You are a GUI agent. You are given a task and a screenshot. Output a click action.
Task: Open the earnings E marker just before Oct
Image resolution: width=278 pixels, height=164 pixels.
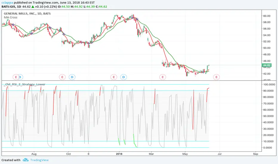point(62,77)
